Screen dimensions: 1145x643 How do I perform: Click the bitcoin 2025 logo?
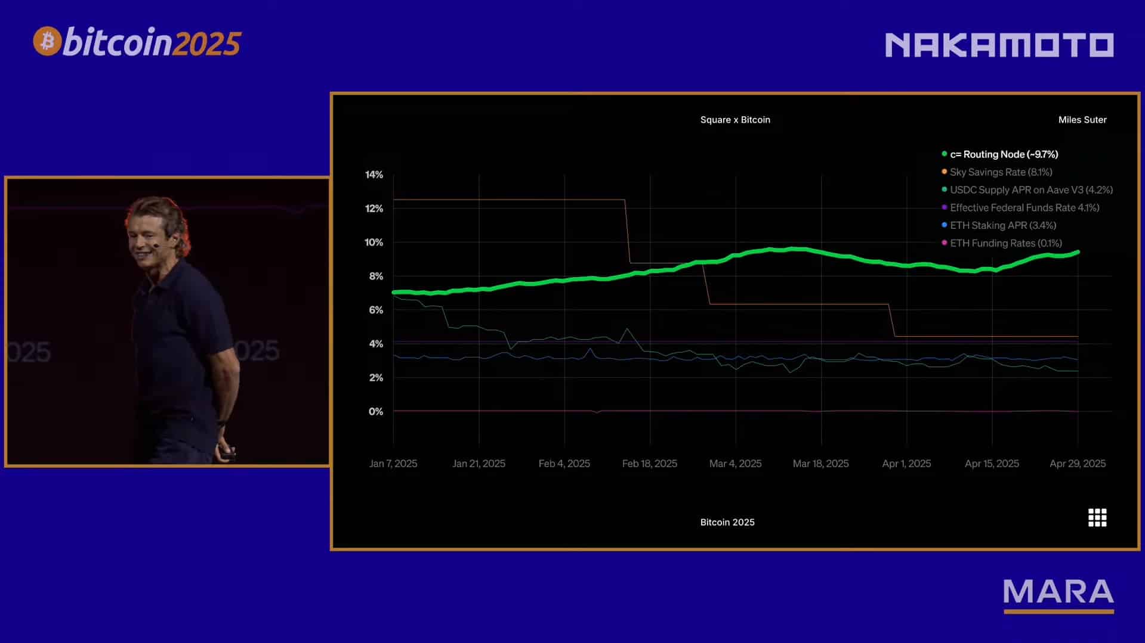click(x=137, y=42)
